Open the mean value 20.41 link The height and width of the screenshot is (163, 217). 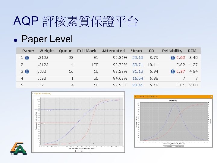pyautogui.click(x=137, y=85)
